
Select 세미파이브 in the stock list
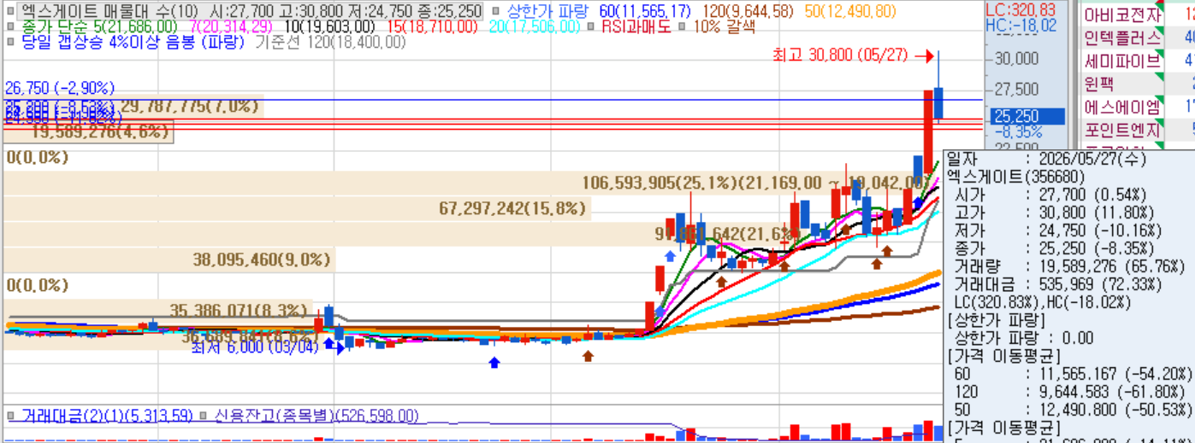(1123, 61)
